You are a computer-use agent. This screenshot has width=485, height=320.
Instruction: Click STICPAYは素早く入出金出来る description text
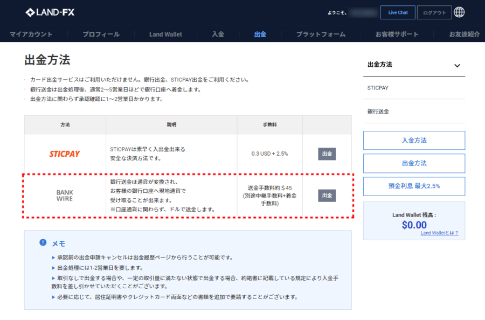click(148, 149)
